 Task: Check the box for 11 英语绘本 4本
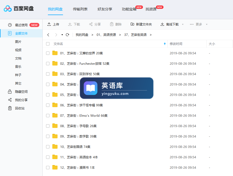click(48, 157)
